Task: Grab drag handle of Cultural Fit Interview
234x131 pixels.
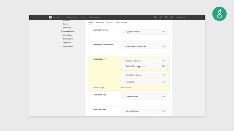Action: coord(124,66)
